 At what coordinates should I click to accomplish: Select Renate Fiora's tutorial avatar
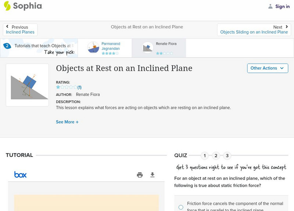point(148,48)
